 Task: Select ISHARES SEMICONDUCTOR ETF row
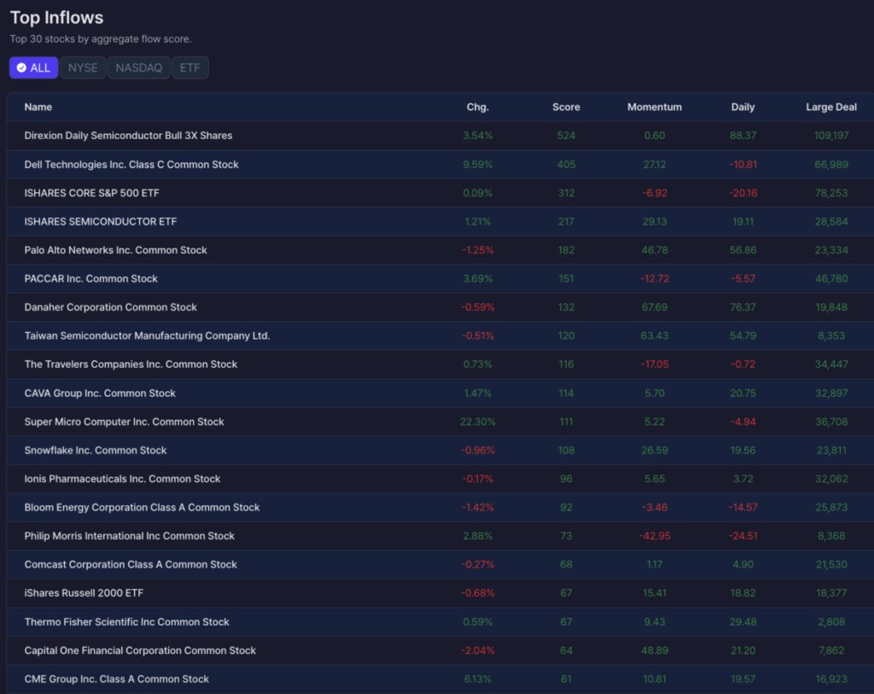(x=440, y=221)
